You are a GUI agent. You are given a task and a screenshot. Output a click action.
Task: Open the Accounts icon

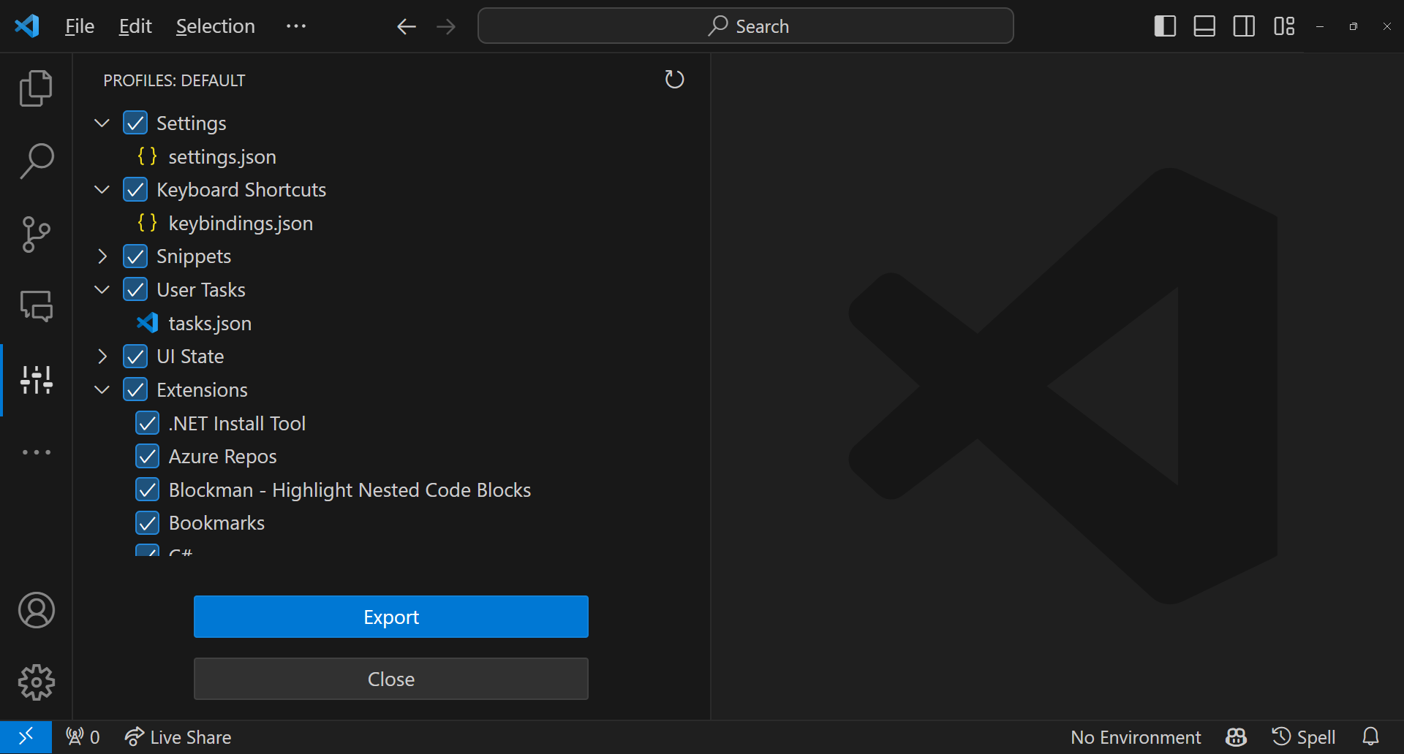(x=36, y=610)
